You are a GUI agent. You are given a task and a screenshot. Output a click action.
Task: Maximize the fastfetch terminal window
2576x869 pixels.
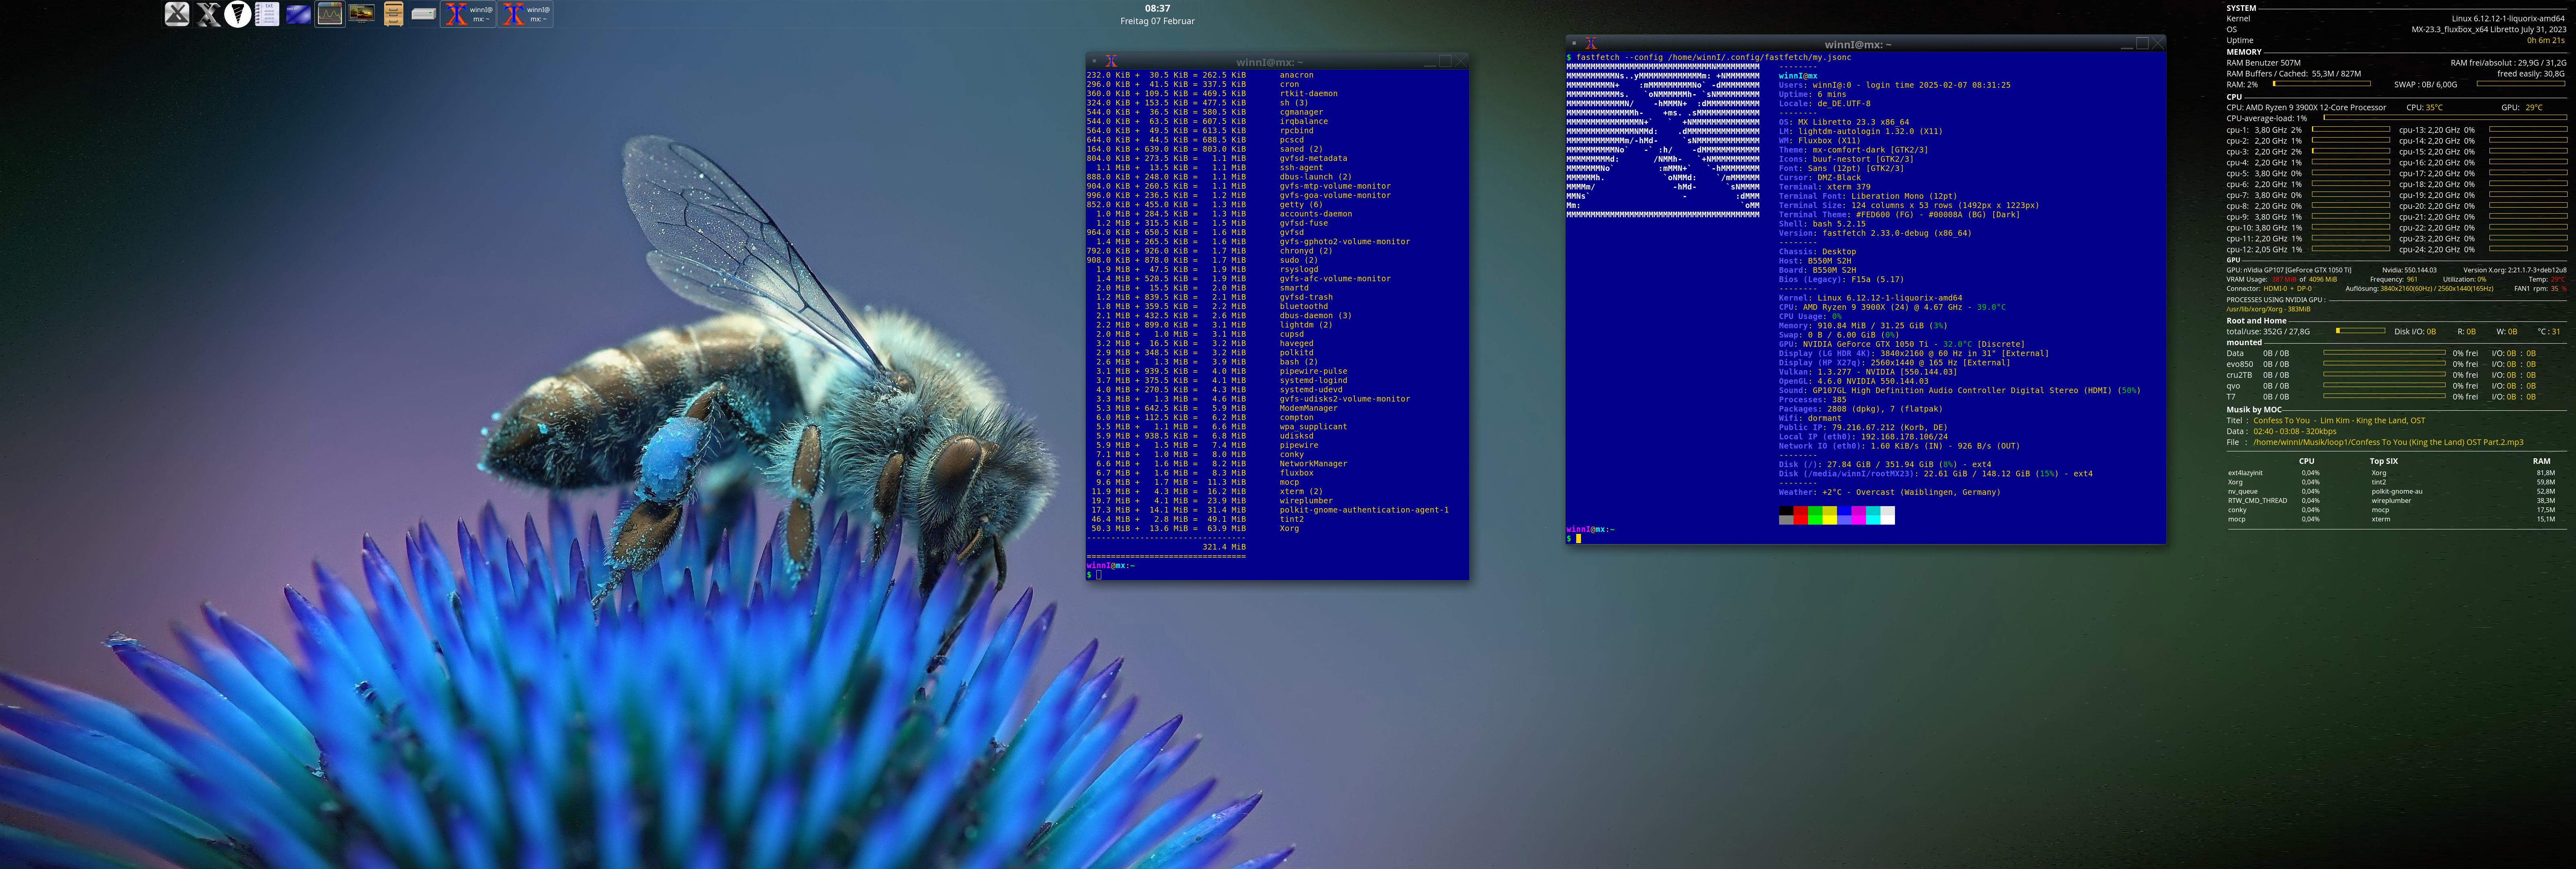(2142, 44)
